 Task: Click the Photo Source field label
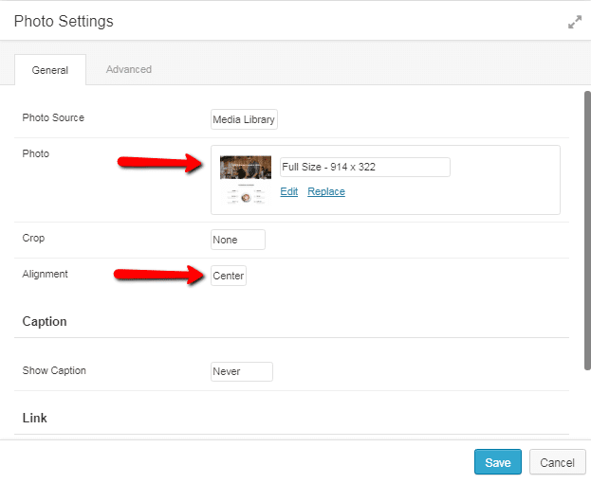point(53,118)
